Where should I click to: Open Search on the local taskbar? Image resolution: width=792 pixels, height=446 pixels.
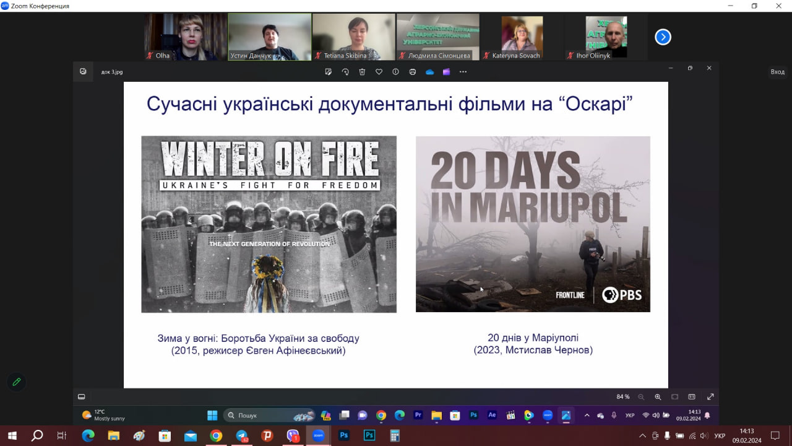point(37,435)
